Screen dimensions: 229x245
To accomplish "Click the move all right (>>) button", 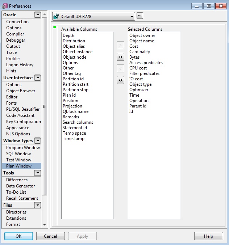I will click(x=120, y=57).
